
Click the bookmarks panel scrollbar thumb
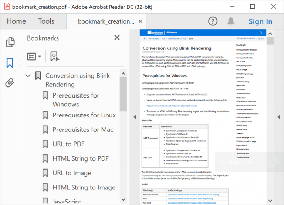[x=123, y=94]
